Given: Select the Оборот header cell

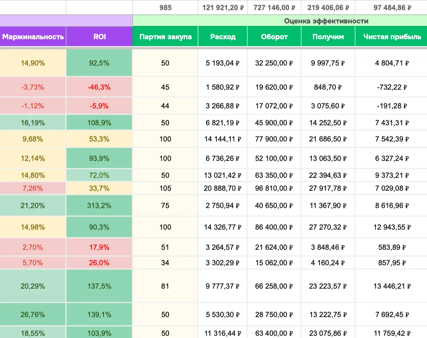Looking at the screenshot, I should tap(274, 36).
